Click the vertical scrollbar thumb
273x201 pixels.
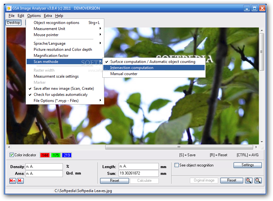pyautogui.click(x=261, y=52)
